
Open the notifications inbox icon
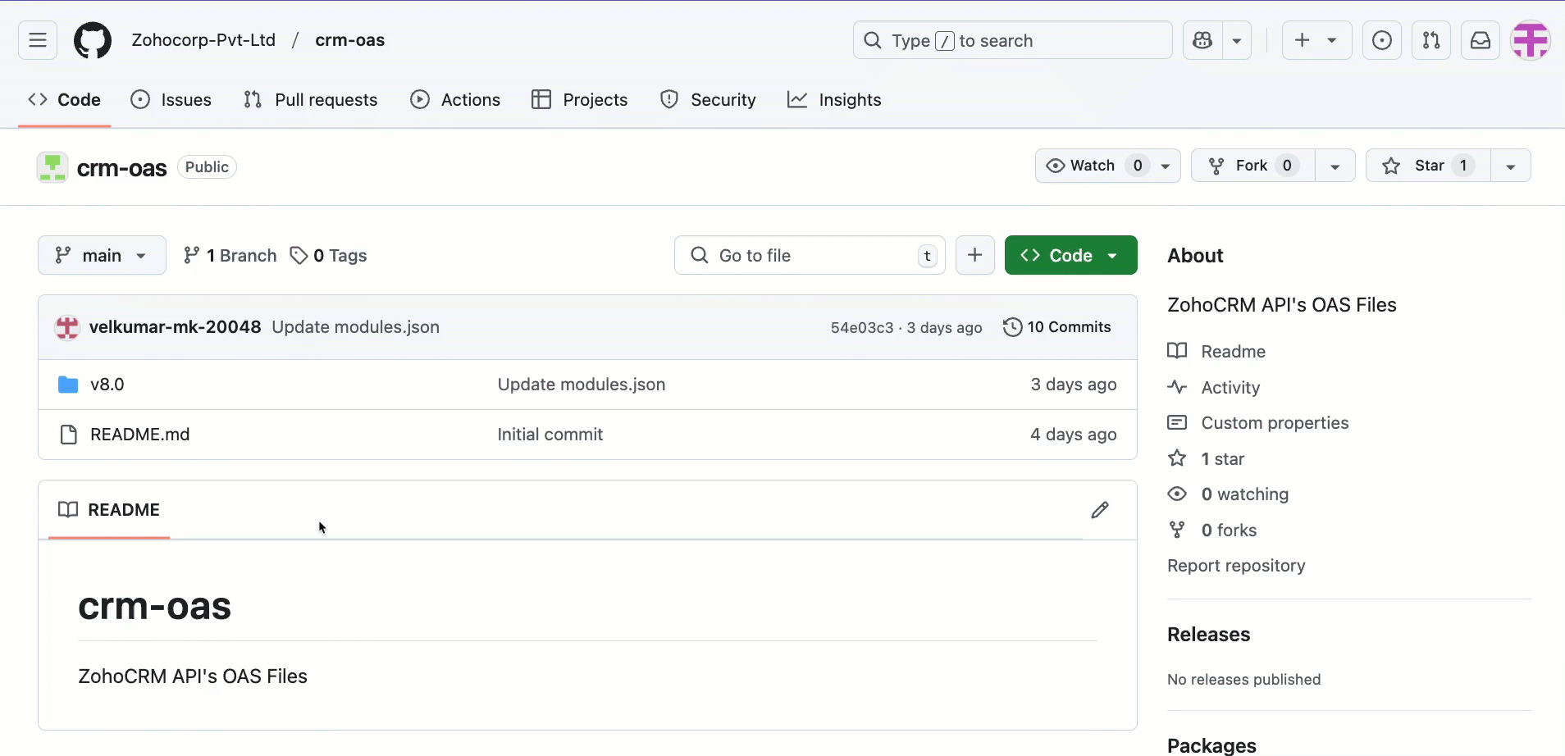[1481, 40]
